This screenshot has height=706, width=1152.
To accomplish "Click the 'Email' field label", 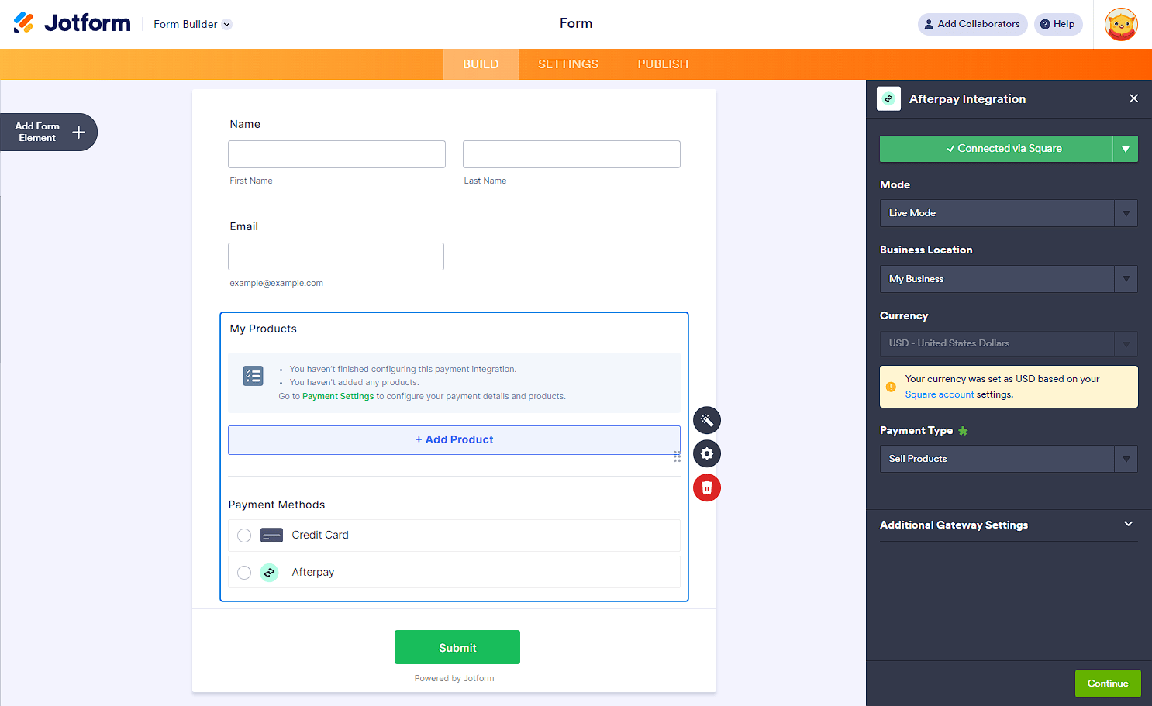I will tap(243, 226).
